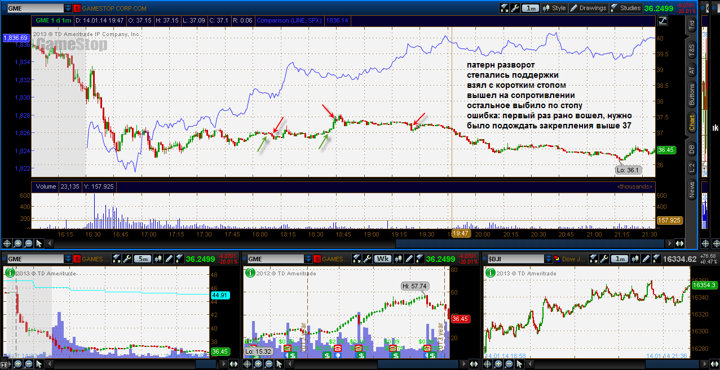This screenshot has height=370, width=720.
Task: Open the Studies menu on main chart
Action: click(x=626, y=8)
